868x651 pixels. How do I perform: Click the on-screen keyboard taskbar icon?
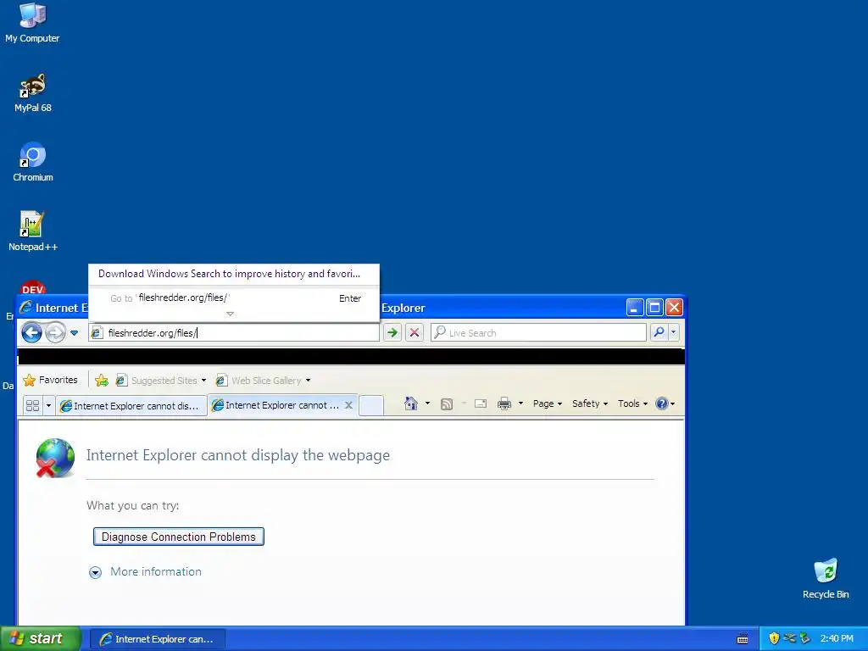coord(743,639)
